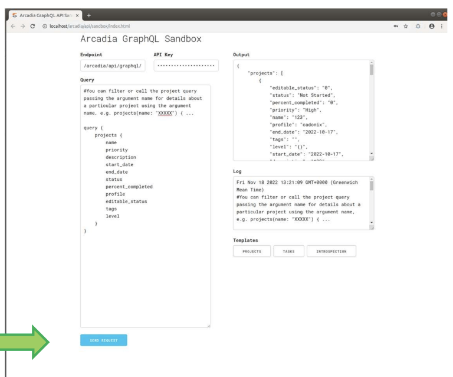453x377 pixels.
Task: Load the Projects template
Action: point(252,251)
